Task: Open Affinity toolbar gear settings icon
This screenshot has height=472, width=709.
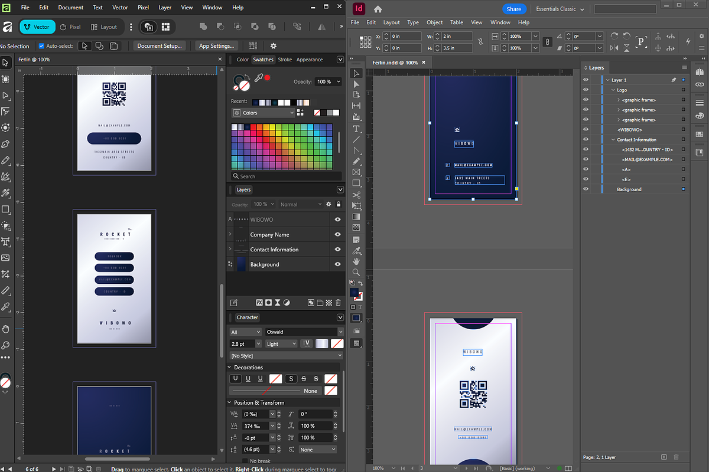Action: click(x=273, y=46)
